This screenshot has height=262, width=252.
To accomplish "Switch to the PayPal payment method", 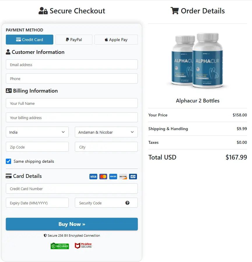I will pos(74,40).
